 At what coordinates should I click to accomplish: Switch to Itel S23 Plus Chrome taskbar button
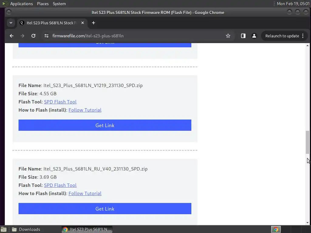[x=87, y=229]
